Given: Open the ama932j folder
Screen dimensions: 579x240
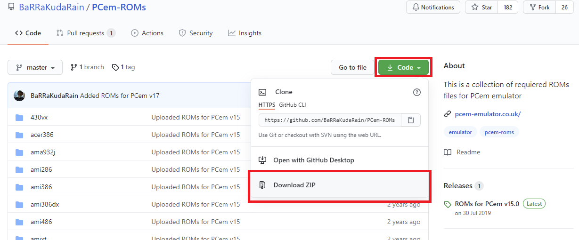Looking at the screenshot, I should 43,152.
